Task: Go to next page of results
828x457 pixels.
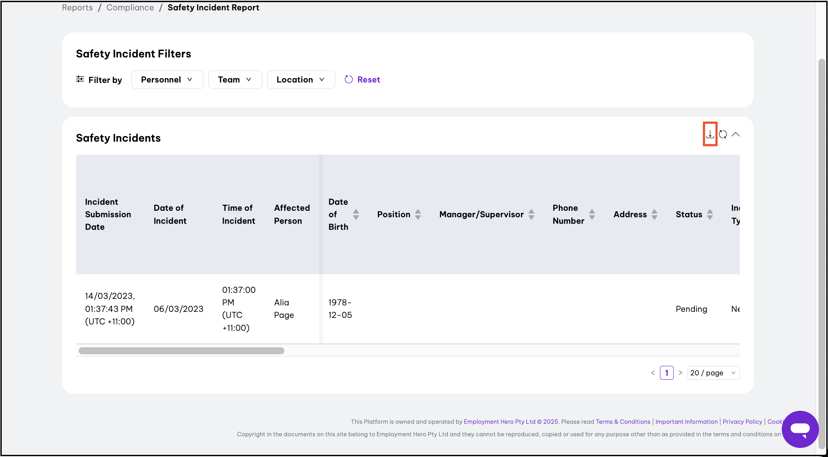Action: coord(680,373)
